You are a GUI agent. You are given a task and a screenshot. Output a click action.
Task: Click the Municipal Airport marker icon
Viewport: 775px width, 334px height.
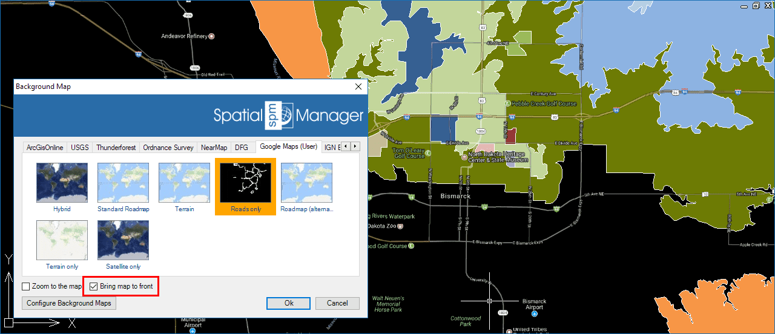pos(193,331)
